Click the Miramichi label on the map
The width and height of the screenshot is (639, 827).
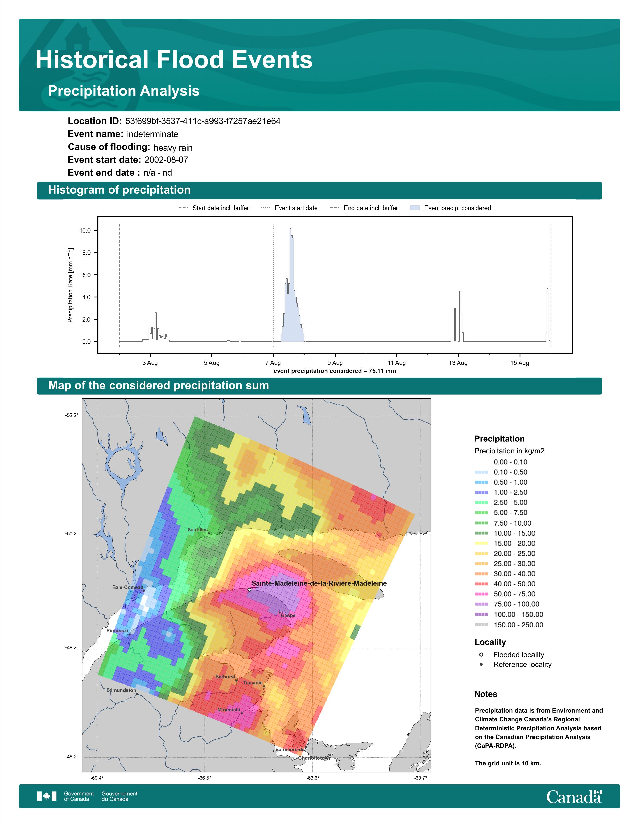coord(229,710)
